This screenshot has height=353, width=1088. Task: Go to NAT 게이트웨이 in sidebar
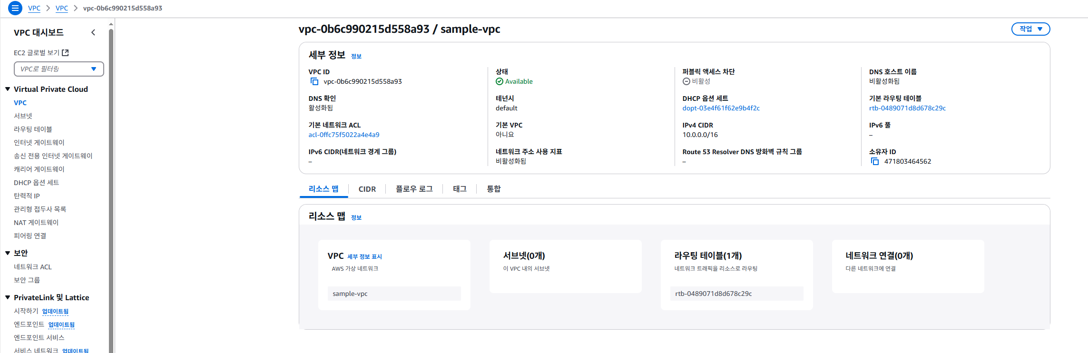pyautogui.click(x=36, y=223)
